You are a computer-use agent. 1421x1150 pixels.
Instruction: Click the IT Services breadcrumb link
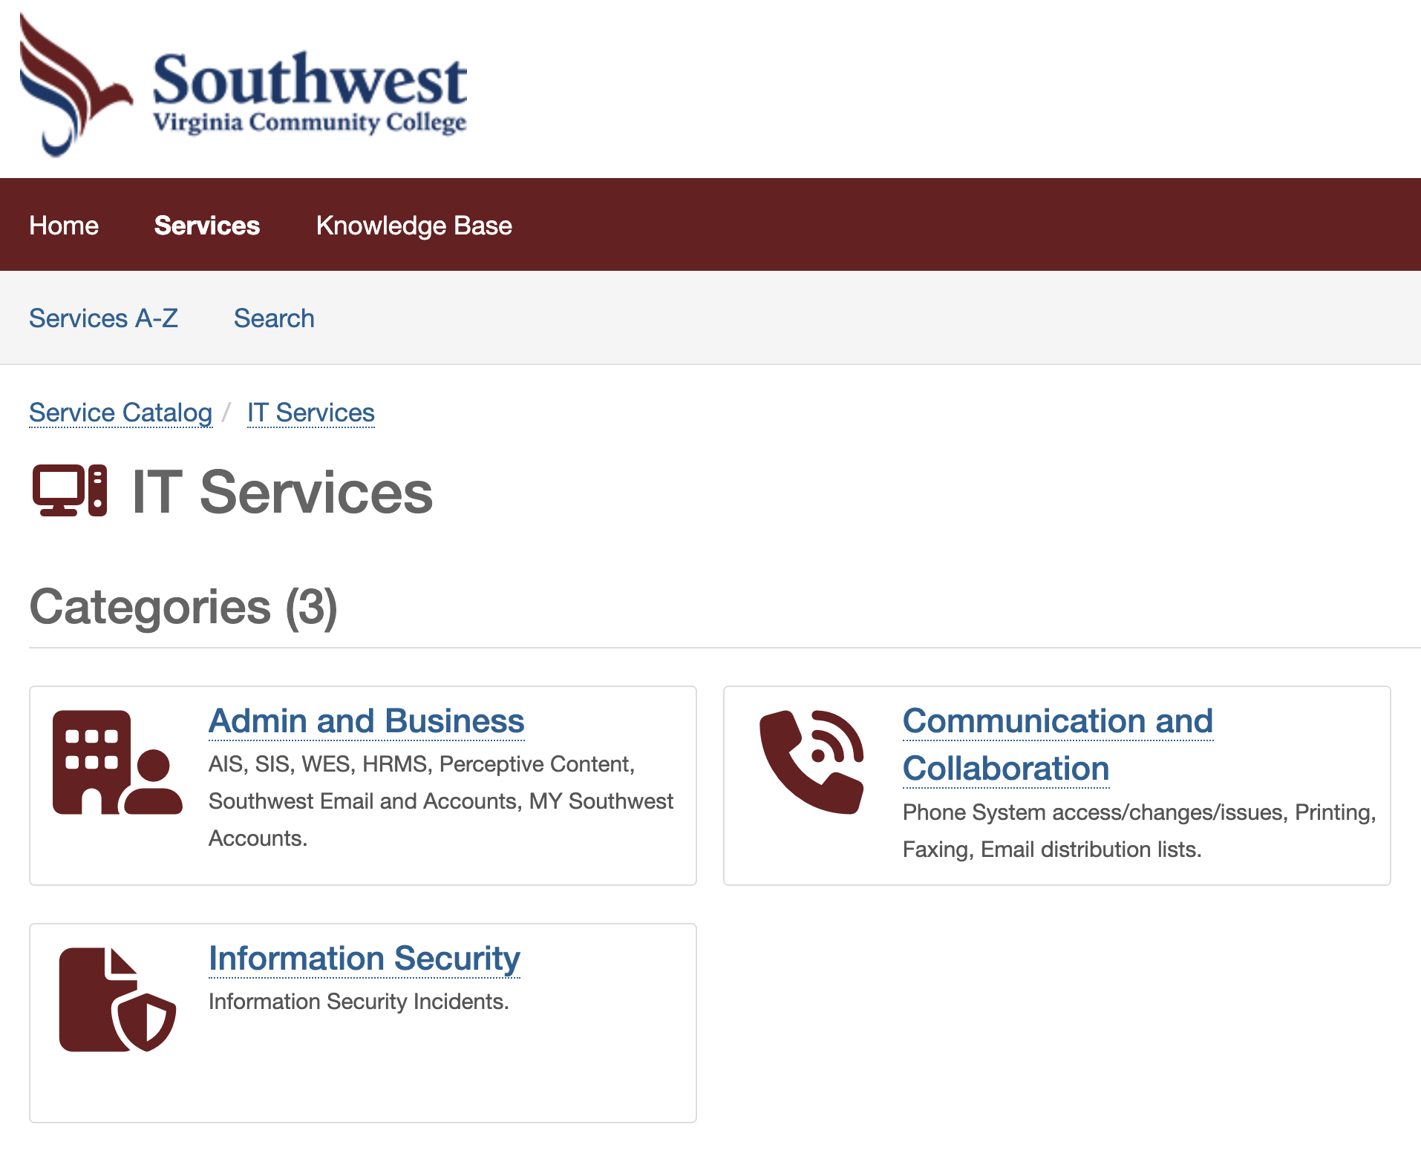pos(311,413)
